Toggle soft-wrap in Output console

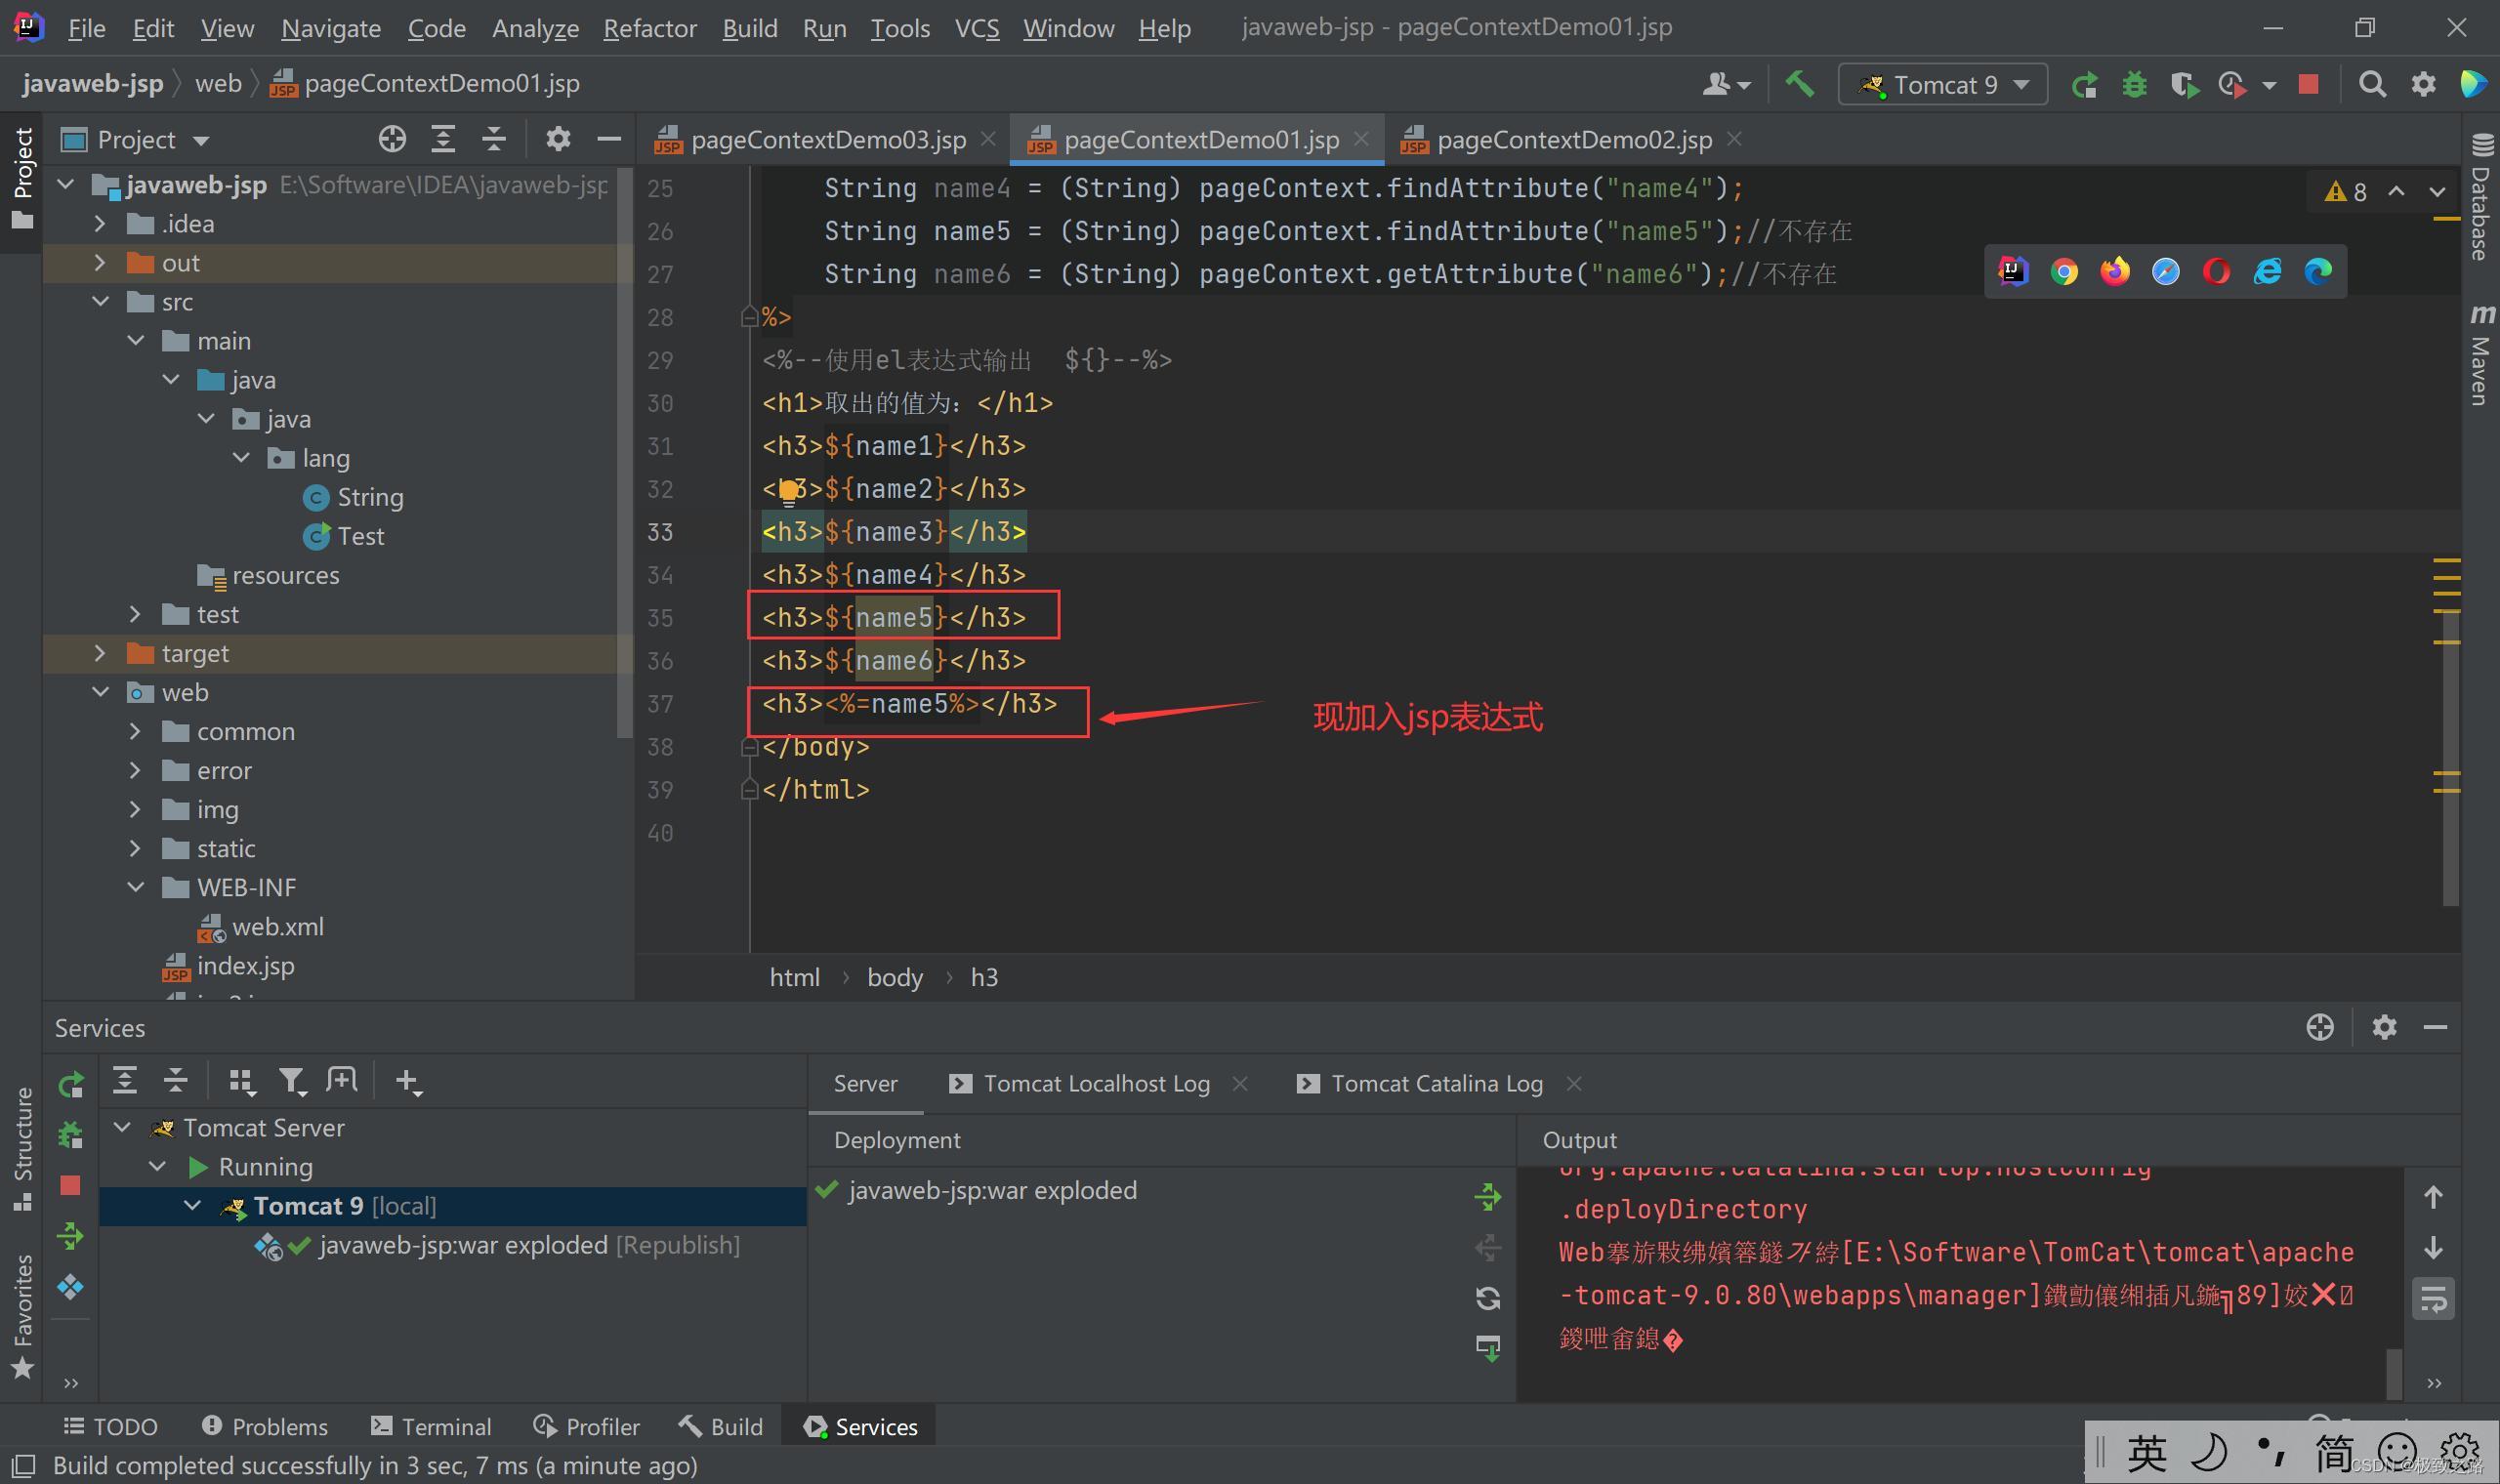point(2433,1299)
